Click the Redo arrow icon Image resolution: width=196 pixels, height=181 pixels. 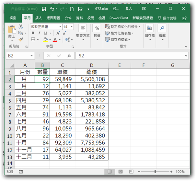(x=62, y=9)
